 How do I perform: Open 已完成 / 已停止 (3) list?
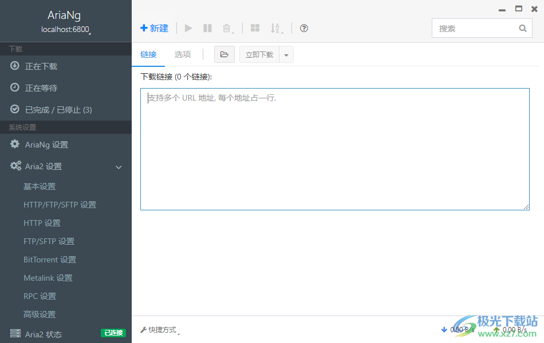tap(66, 110)
